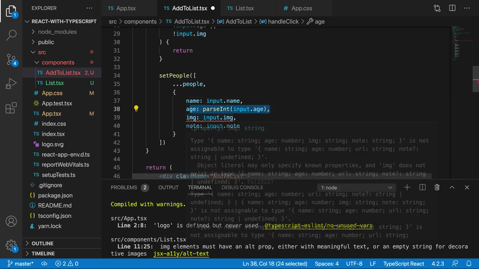Click the unsaved dot on AddToList.tsx tab
The image size is (479, 269).
[213, 8]
